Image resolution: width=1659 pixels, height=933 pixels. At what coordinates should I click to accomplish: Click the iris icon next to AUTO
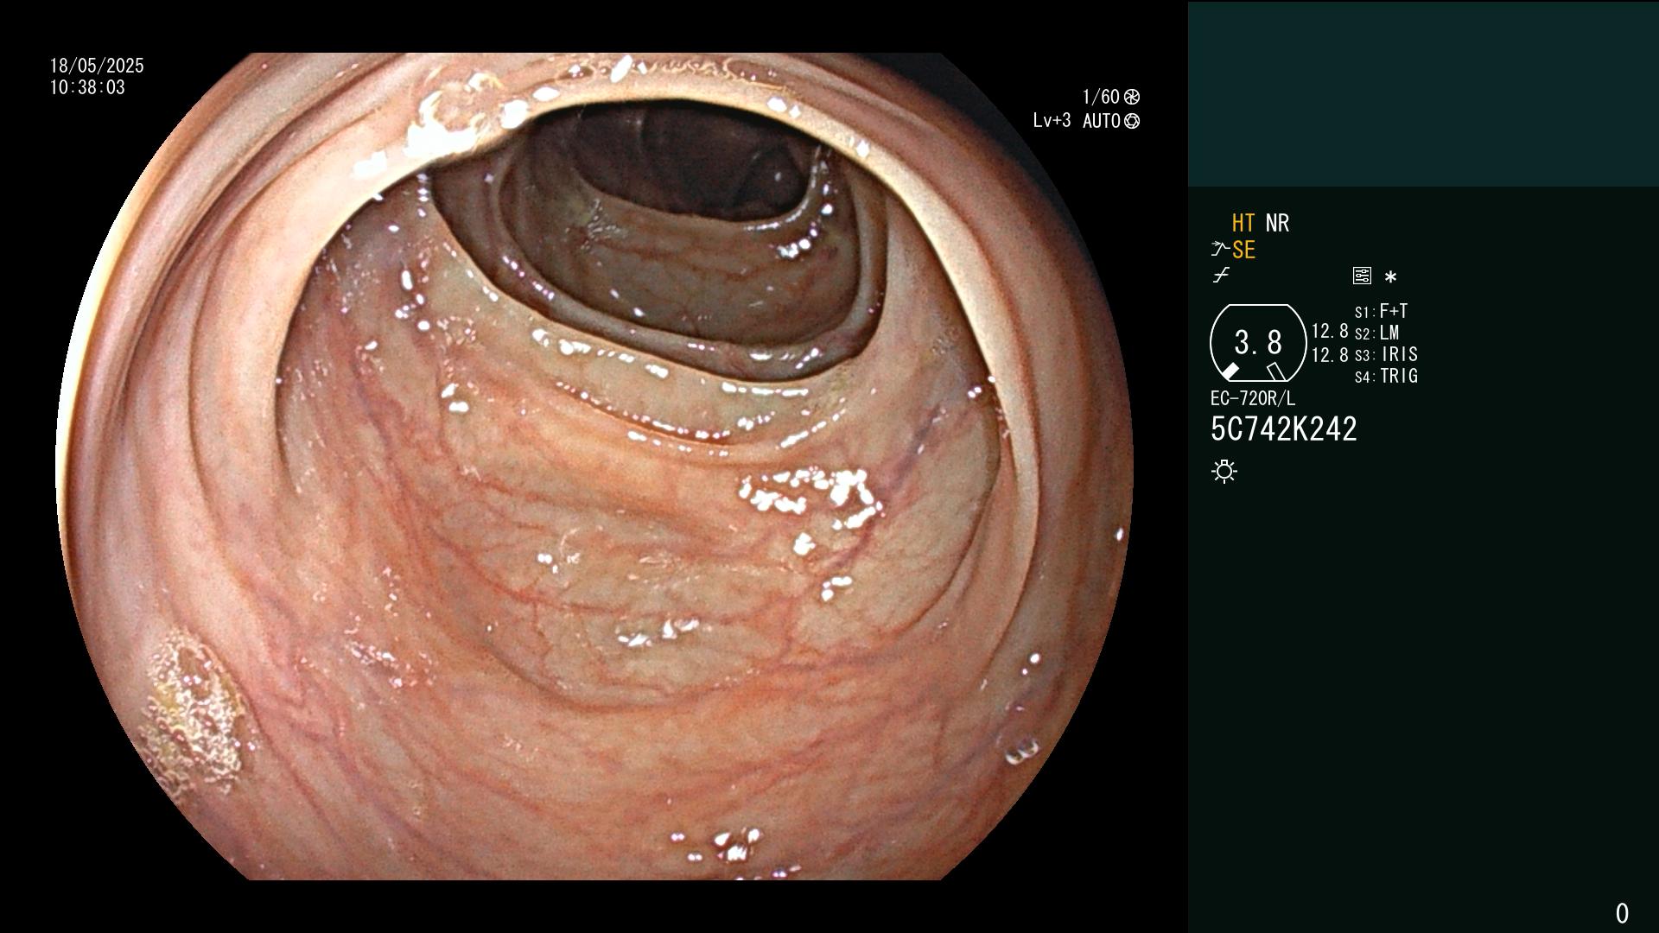coord(1132,121)
